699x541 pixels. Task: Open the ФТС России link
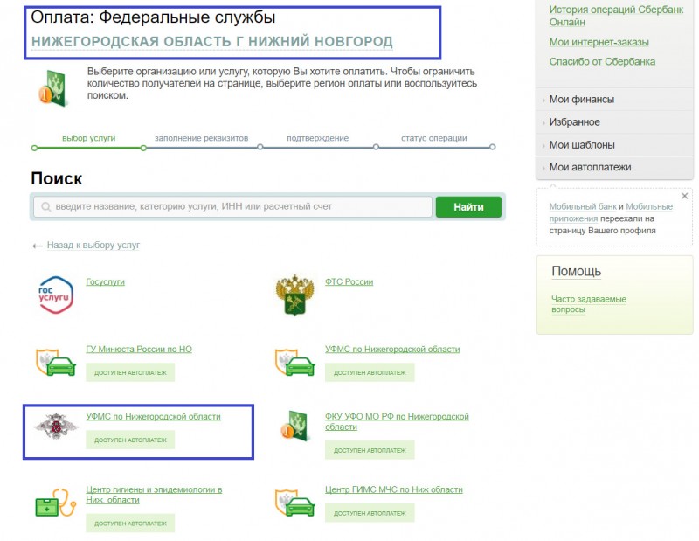(349, 282)
